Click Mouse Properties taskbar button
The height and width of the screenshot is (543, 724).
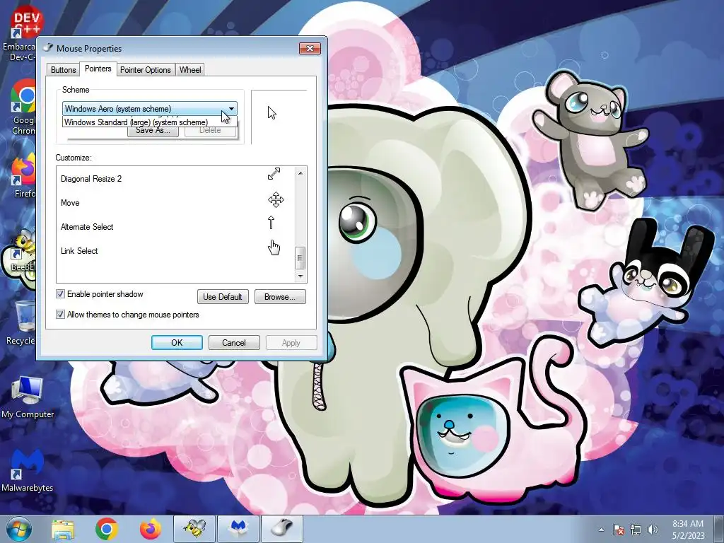283,529
